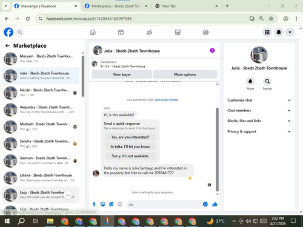Close the New Tab browser tab
The width and height of the screenshot is (303, 227).
216,6
